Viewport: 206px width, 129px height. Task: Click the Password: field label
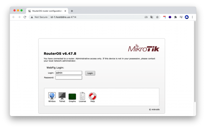click(x=49, y=78)
